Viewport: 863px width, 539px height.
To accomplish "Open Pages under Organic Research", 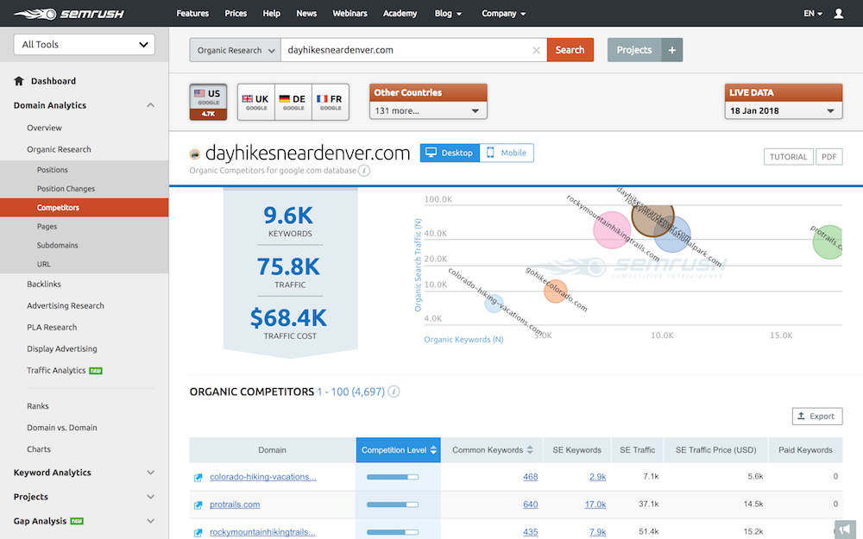I will (47, 227).
